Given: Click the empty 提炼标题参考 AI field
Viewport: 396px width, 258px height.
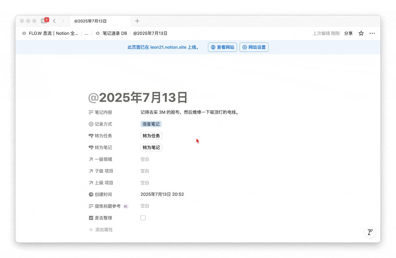Looking at the screenshot, I should point(145,206).
